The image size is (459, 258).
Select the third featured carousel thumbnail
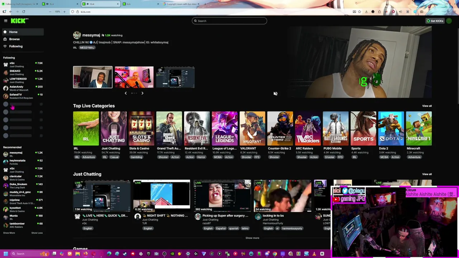pyautogui.click(x=175, y=77)
